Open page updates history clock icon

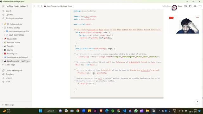190,6
